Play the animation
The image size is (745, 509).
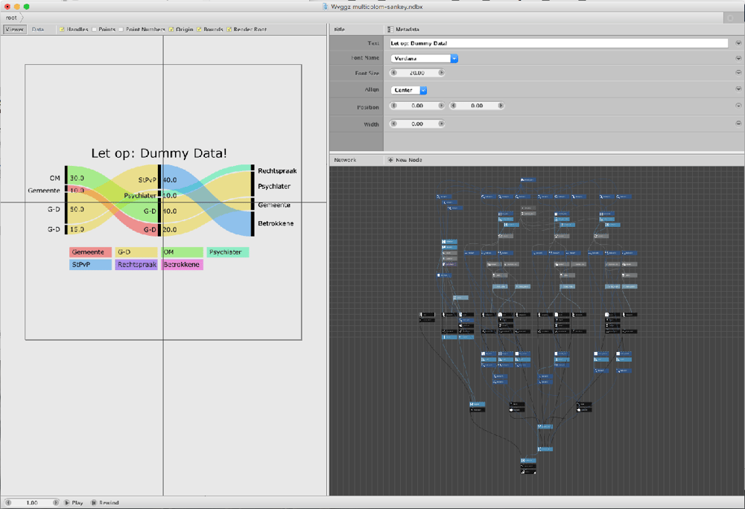[x=74, y=503]
